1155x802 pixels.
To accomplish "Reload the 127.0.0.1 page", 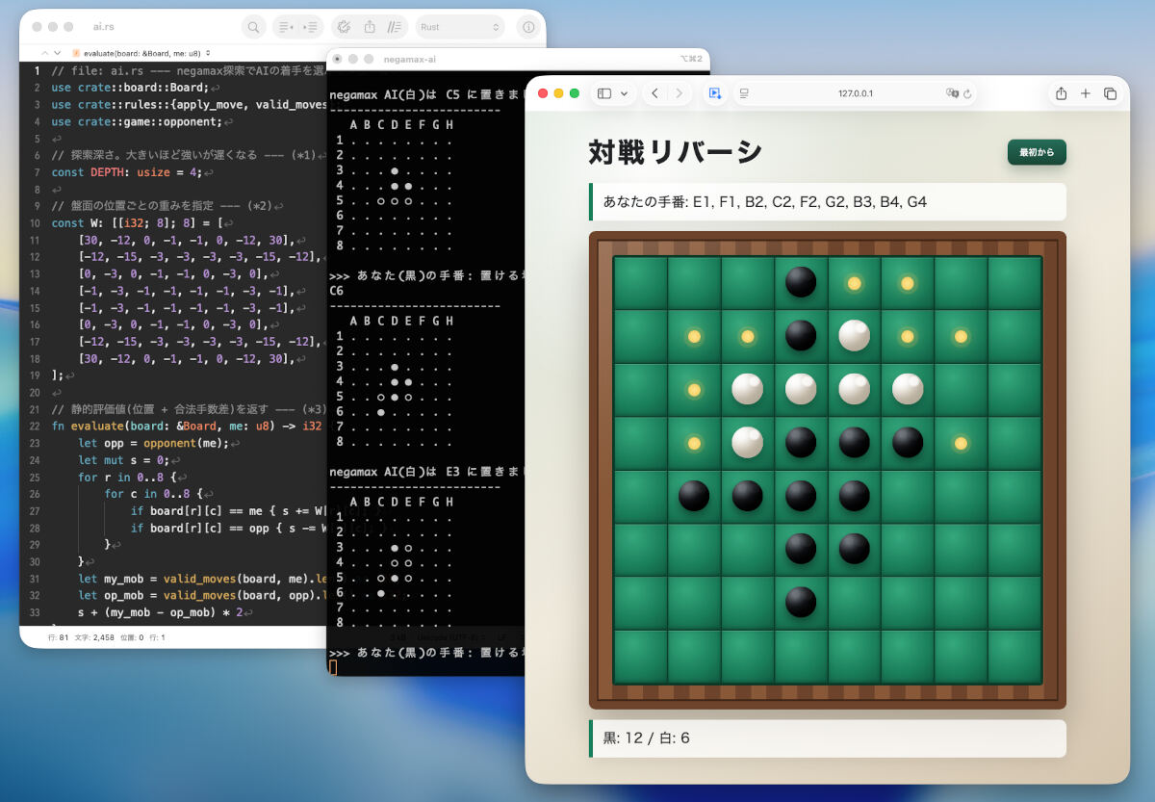I will 967,93.
